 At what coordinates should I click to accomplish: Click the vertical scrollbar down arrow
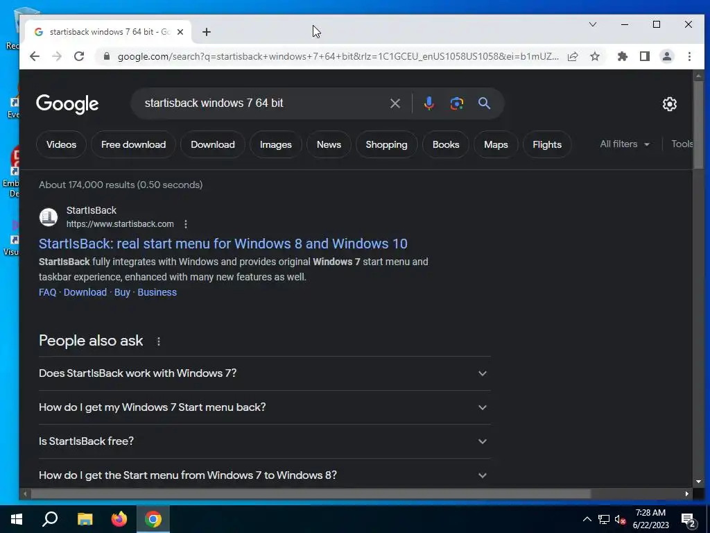pos(698,482)
